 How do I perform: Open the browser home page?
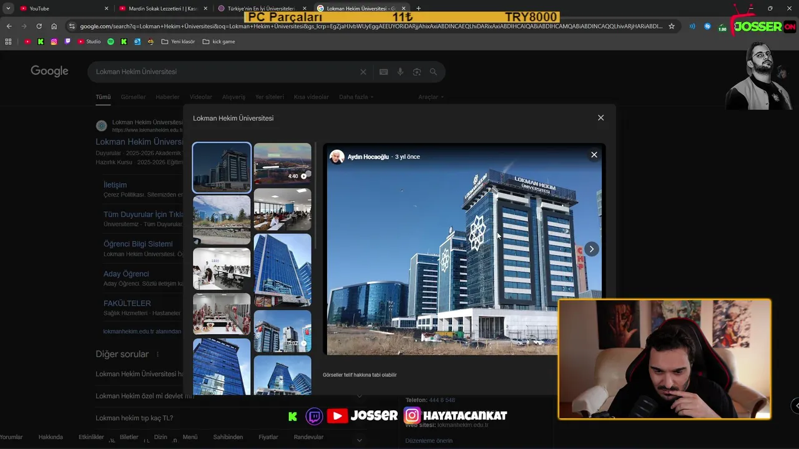coord(54,26)
